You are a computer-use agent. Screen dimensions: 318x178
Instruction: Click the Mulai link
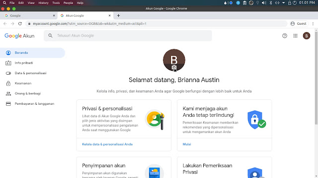point(187,144)
